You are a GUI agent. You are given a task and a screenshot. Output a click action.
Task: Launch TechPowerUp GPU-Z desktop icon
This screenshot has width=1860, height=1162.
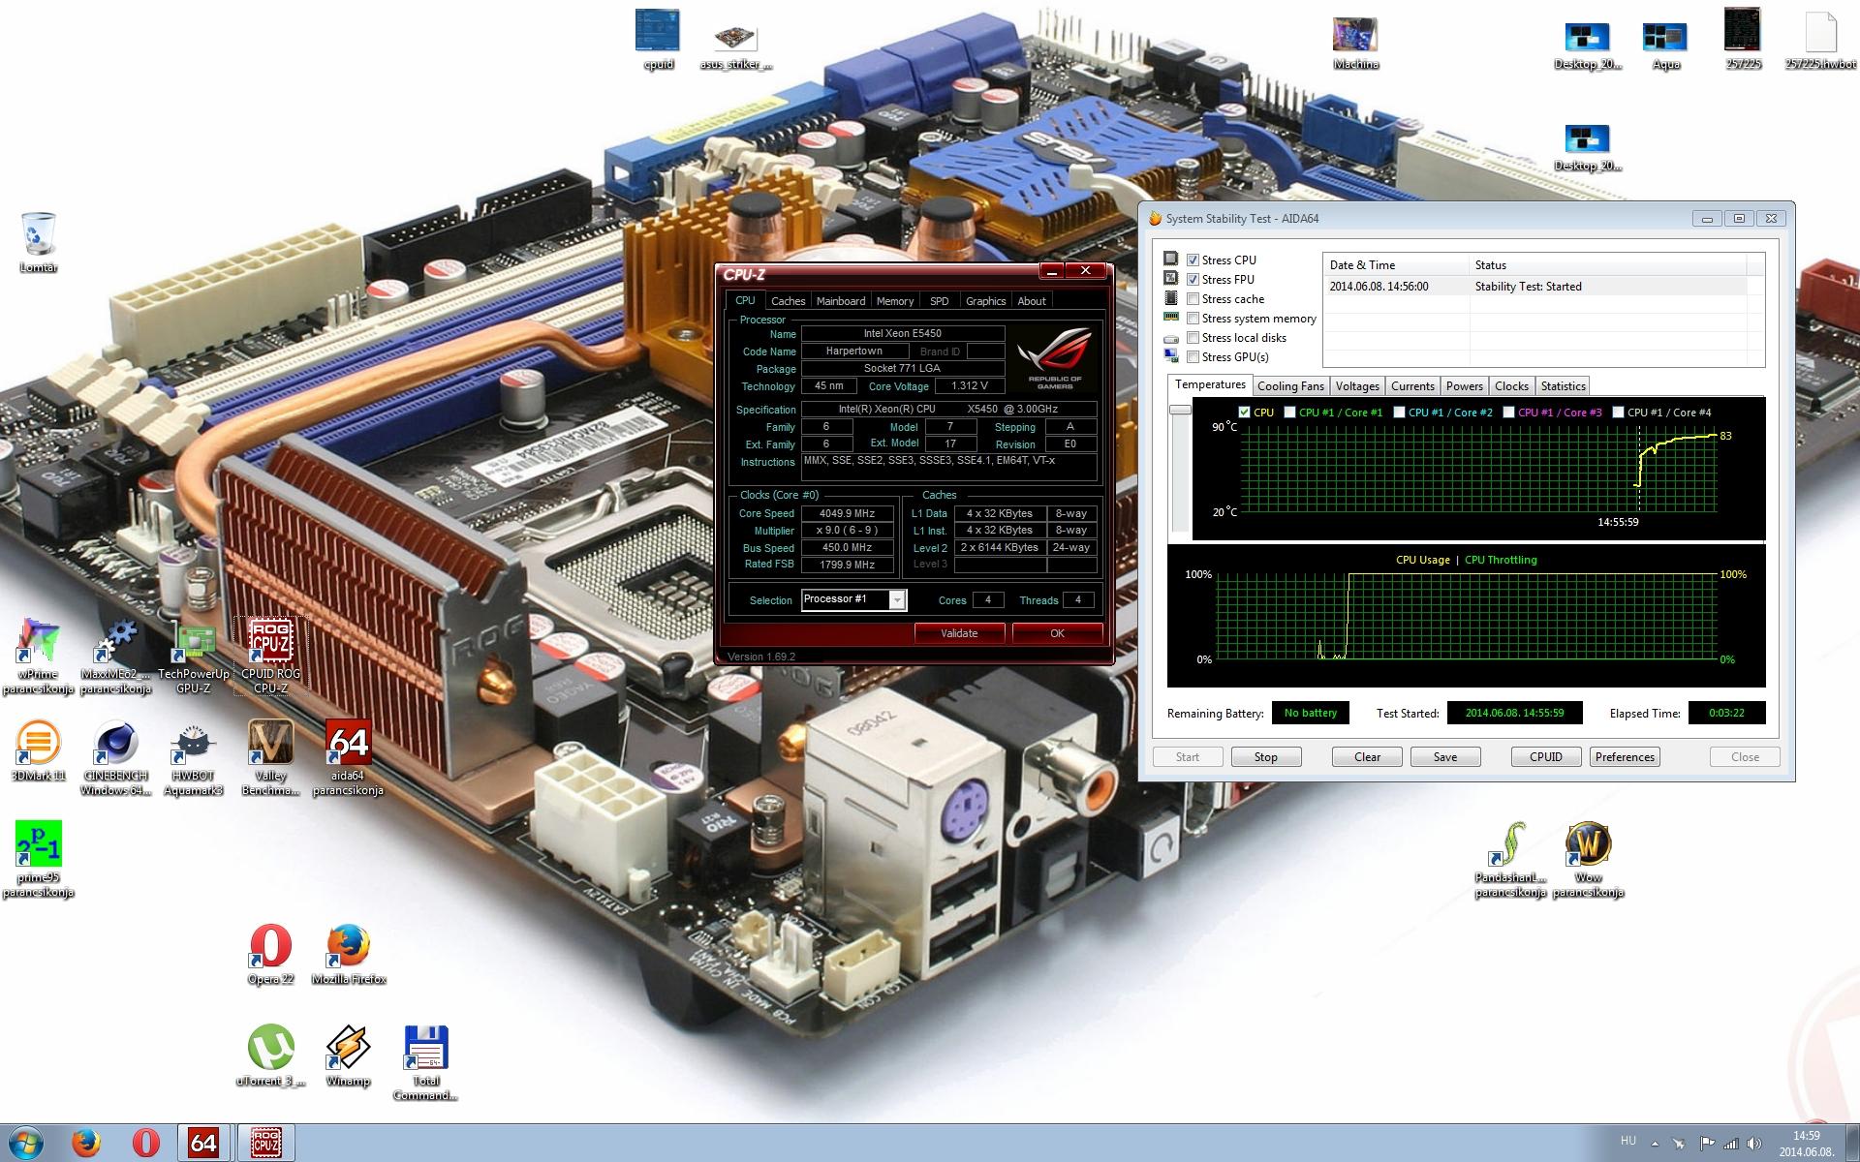[194, 657]
